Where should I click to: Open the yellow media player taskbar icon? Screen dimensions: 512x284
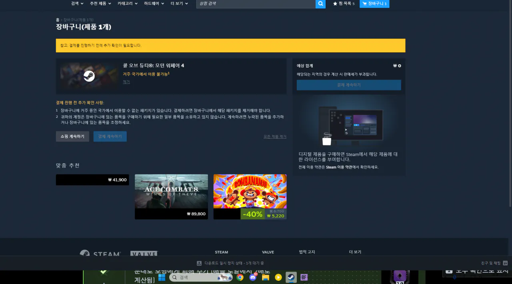pyautogui.click(x=278, y=277)
